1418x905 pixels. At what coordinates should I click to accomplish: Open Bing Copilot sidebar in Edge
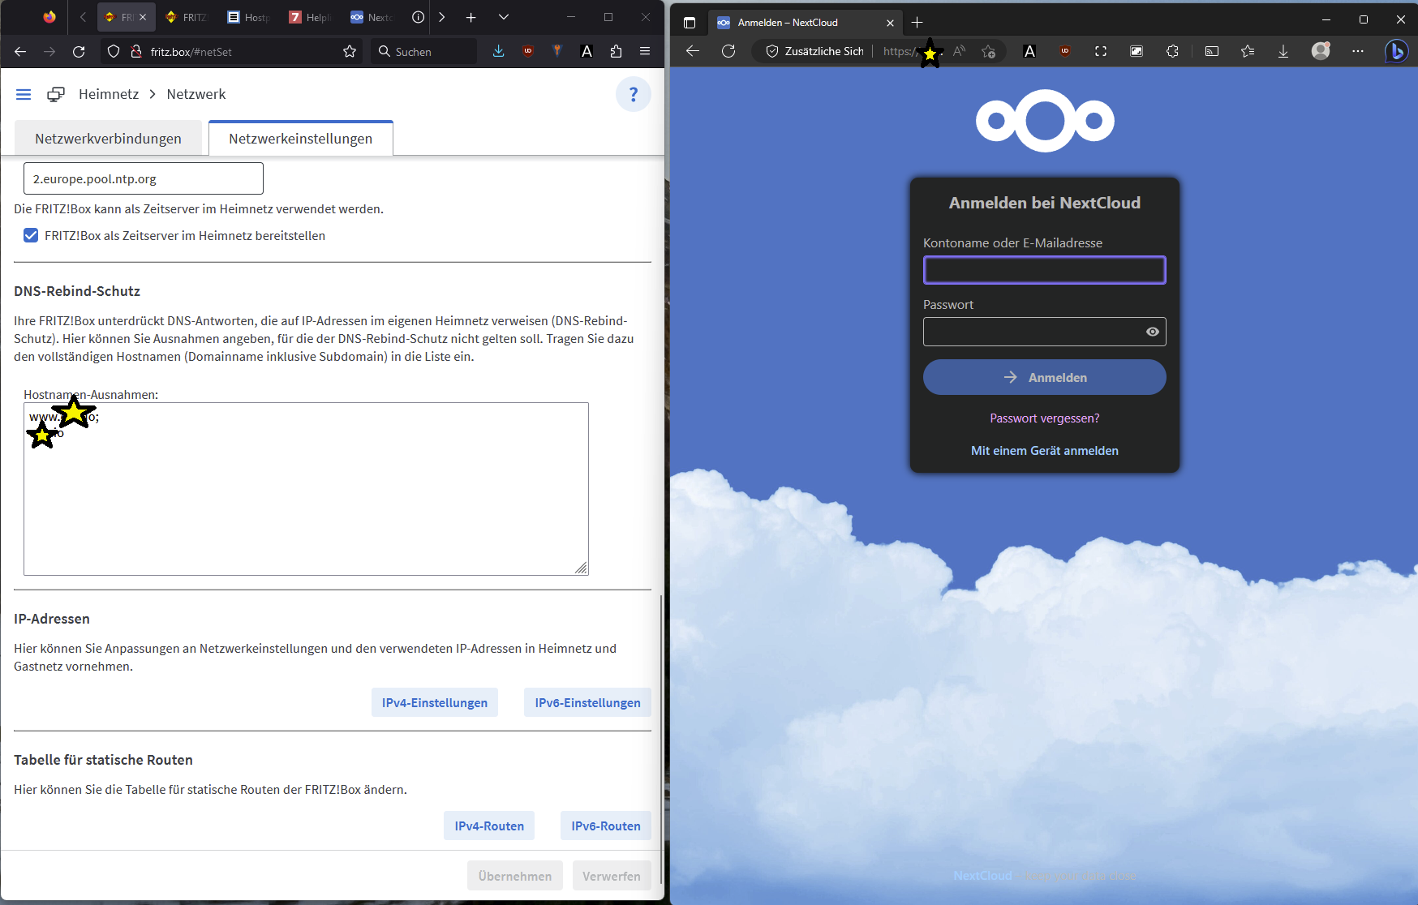(1396, 51)
